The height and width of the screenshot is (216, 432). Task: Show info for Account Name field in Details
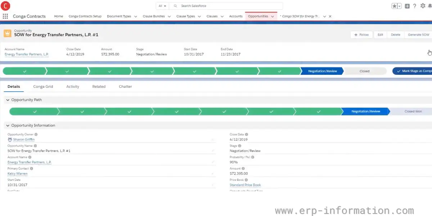30,157
